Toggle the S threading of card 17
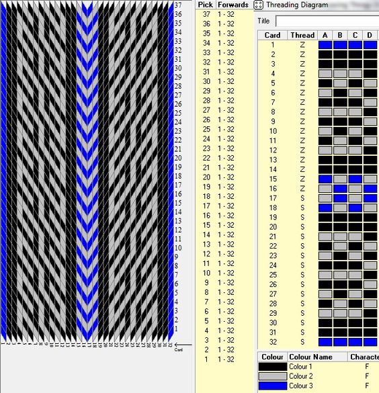Viewport: 379px width, 393px height. (x=302, y=198)
